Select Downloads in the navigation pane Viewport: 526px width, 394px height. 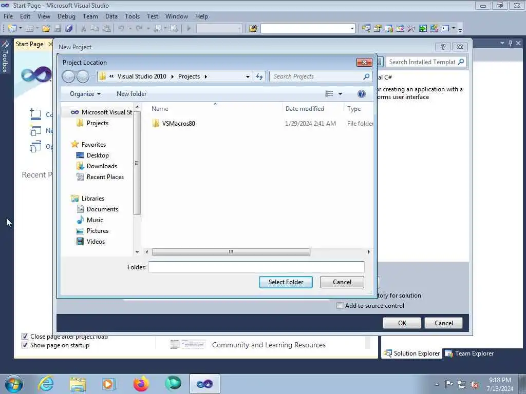coord(102,166)
